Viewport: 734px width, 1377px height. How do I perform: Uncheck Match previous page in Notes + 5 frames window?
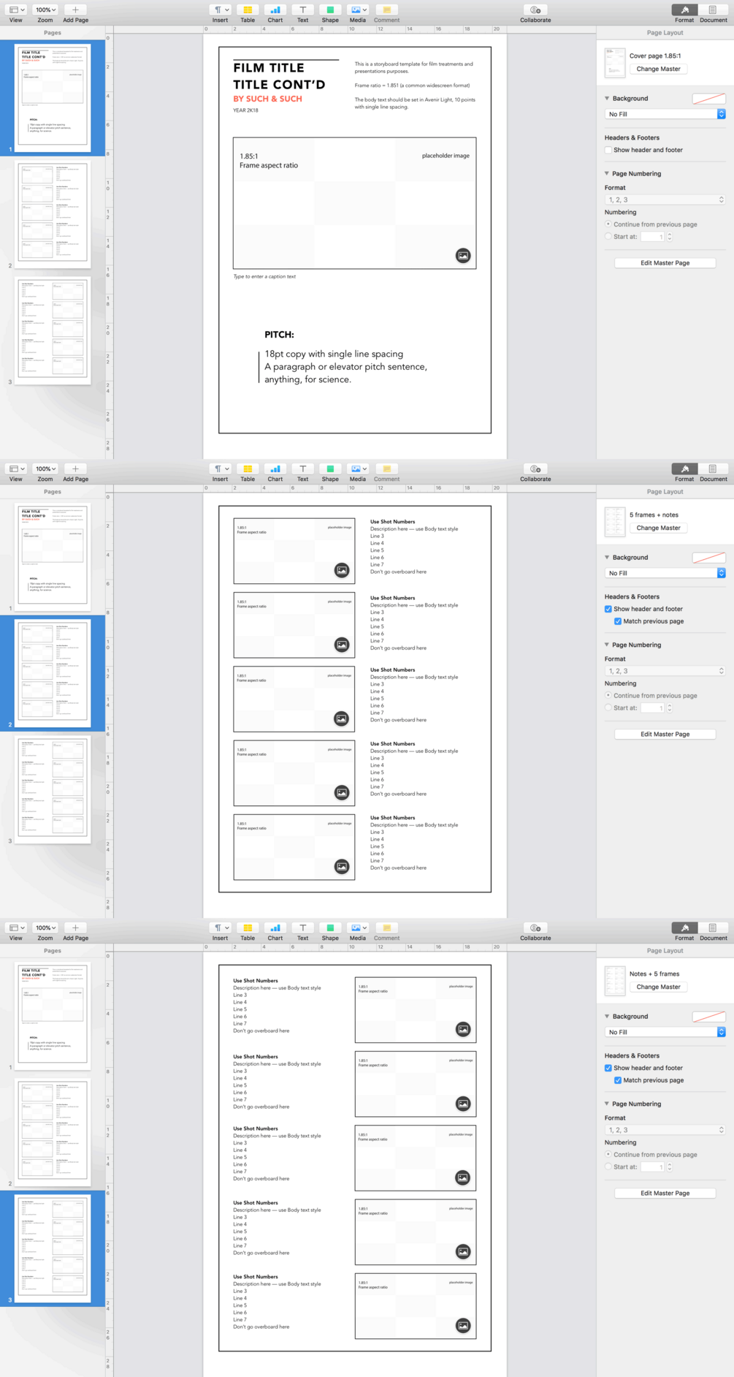pyautogui.click(x=618, y=1080)
